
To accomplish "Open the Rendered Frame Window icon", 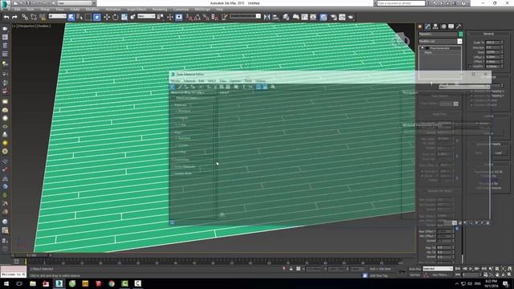I will (x=342, y=17).
